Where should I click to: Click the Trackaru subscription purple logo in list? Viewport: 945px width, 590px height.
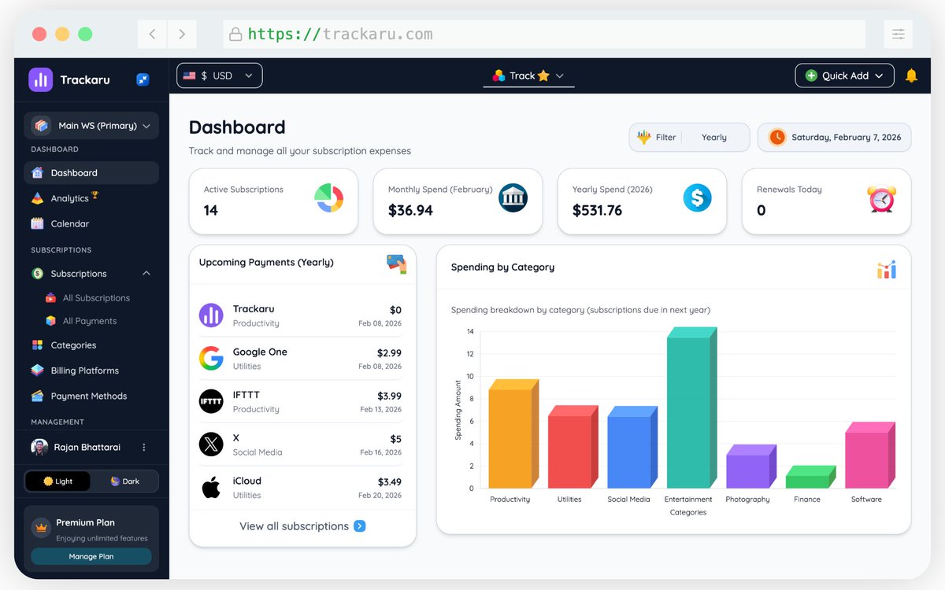pos(211,315)
